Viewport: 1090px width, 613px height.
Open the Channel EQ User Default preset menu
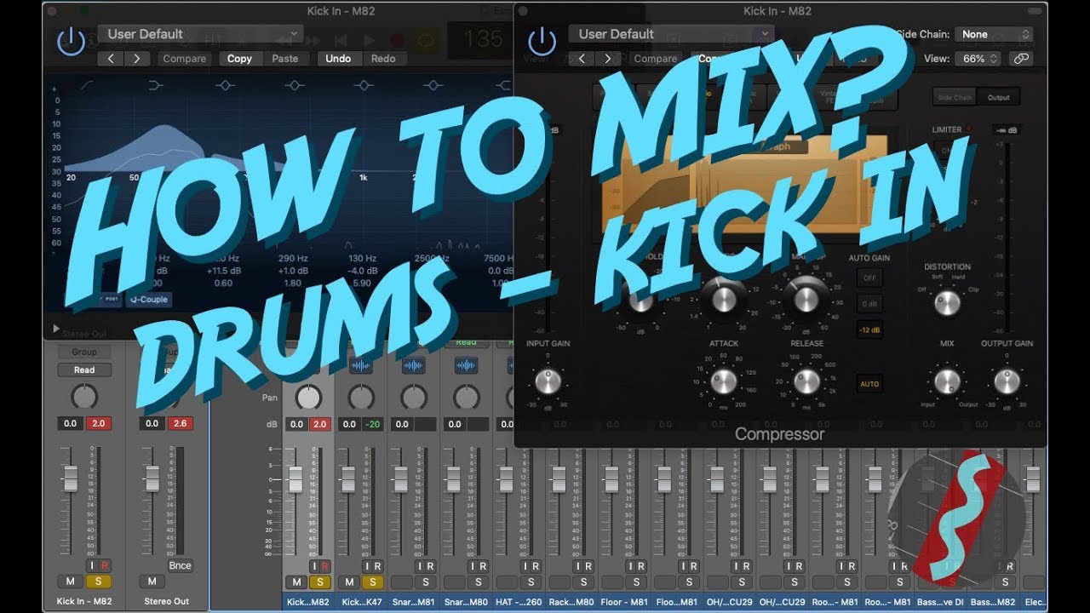coord(200,34)
